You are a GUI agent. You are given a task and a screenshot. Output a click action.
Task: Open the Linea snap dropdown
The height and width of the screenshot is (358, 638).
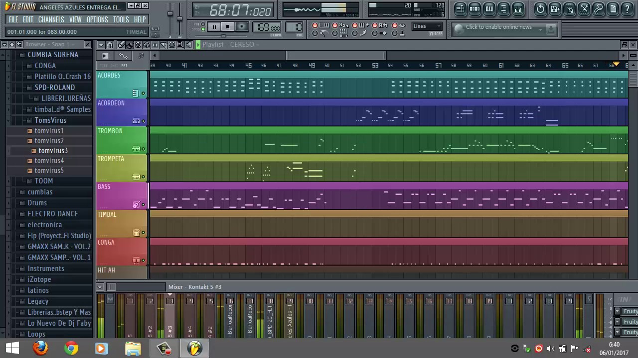[427, 26]
